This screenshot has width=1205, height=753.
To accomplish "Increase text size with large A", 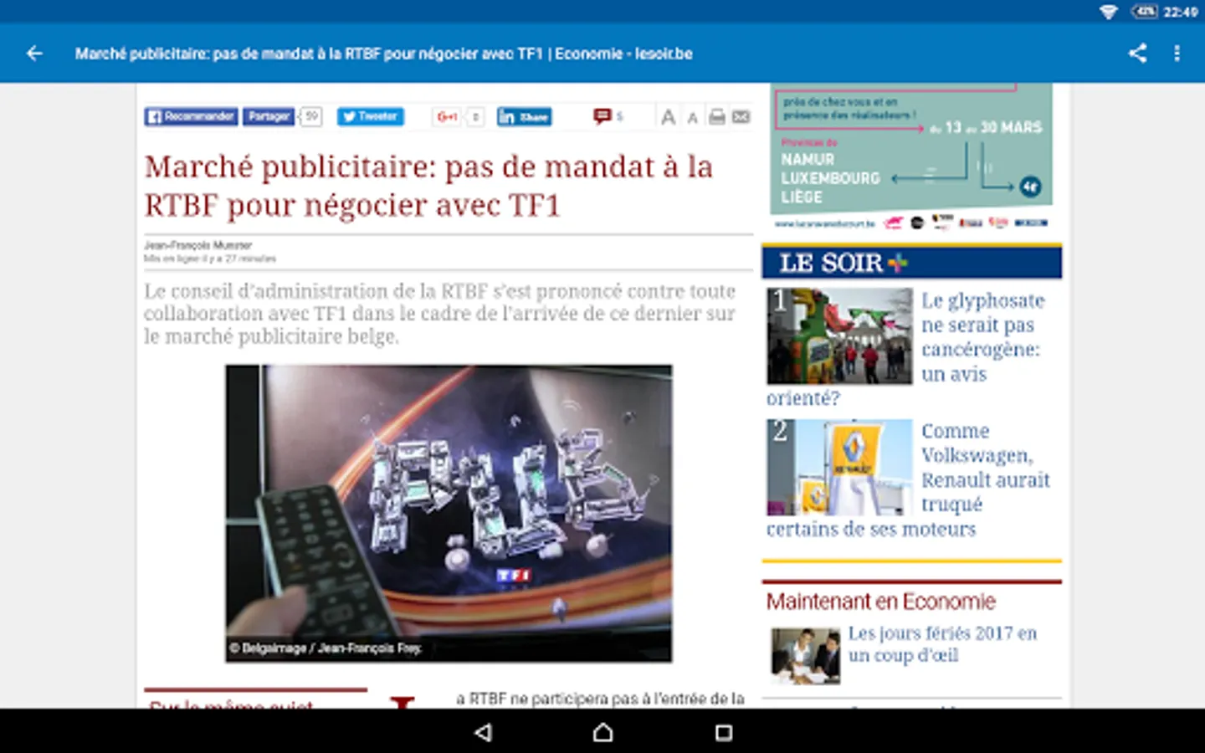I will (668, 117).
